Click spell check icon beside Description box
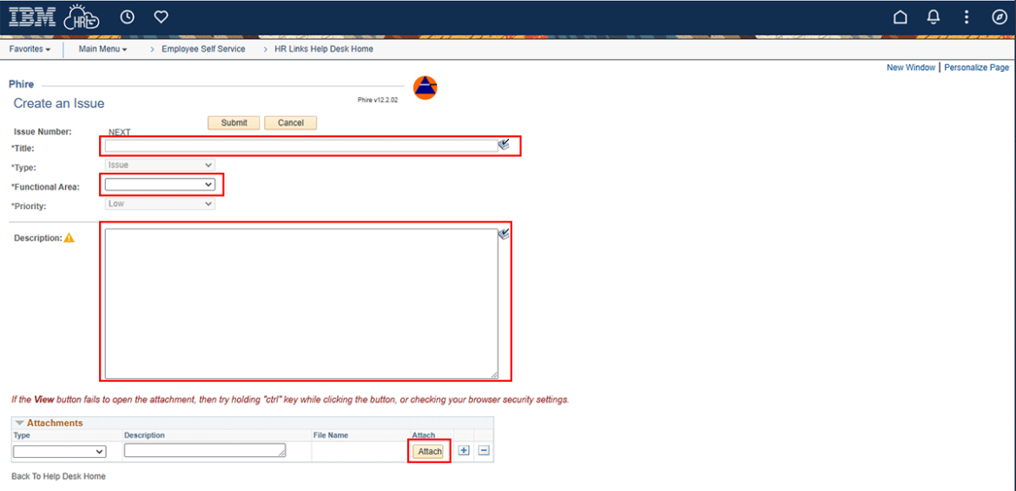 pyautogui.click(x=504, y=234)
